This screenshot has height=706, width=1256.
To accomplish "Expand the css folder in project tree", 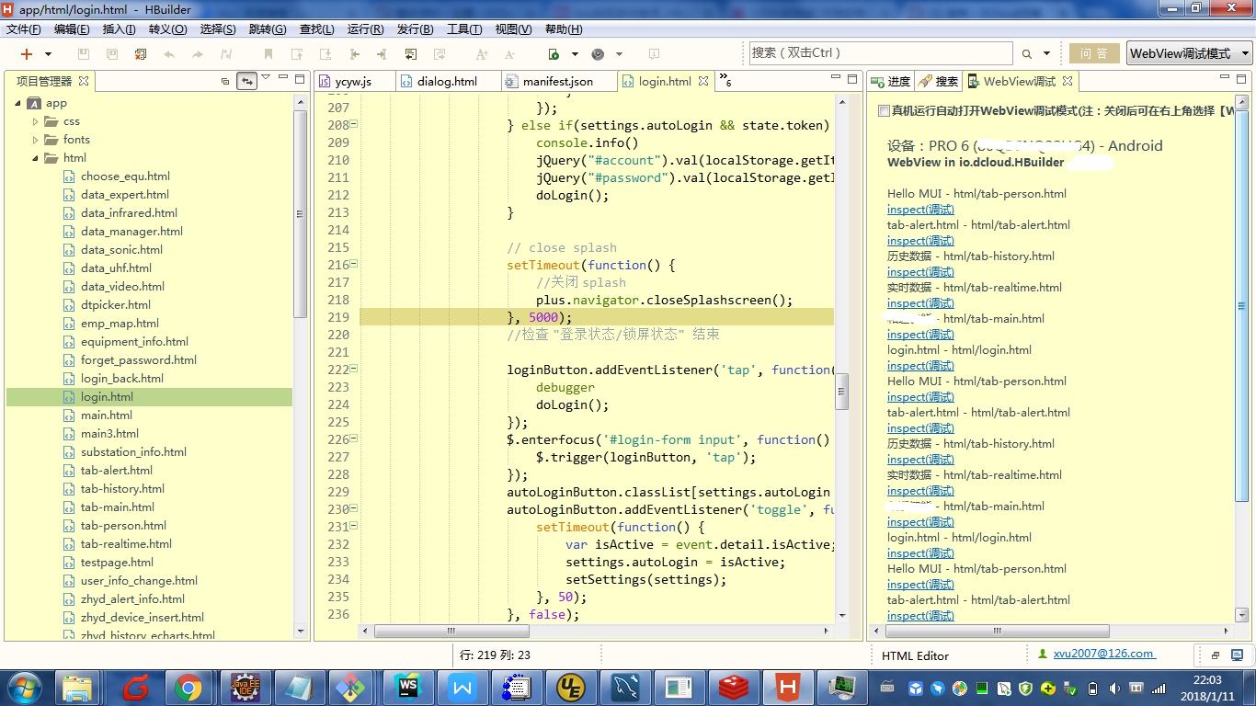I will tap(37, 121).
